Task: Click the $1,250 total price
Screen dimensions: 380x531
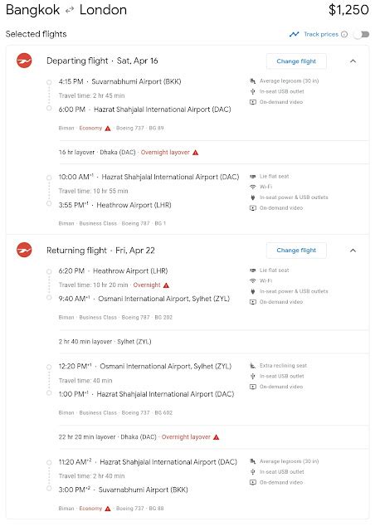Action: point(348,10)
